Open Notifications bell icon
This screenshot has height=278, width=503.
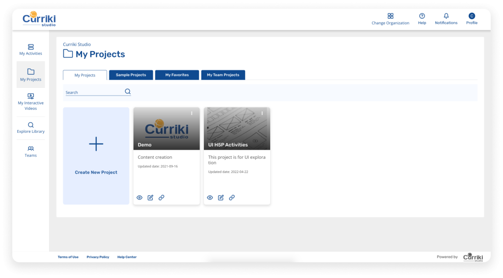tap(446, 16)
